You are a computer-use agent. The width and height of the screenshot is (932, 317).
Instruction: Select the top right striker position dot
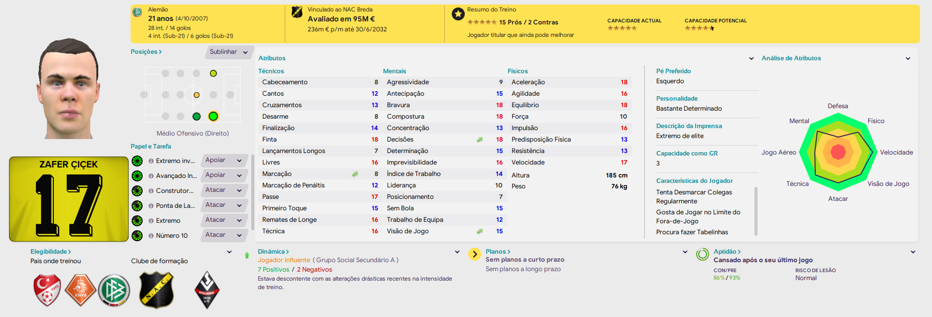213,73
